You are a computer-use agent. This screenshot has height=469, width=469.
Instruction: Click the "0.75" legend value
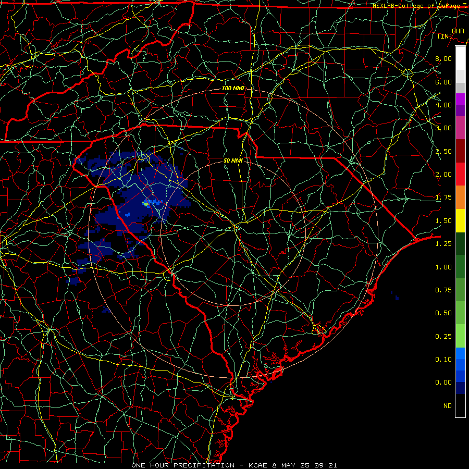(x=443, y=290)
